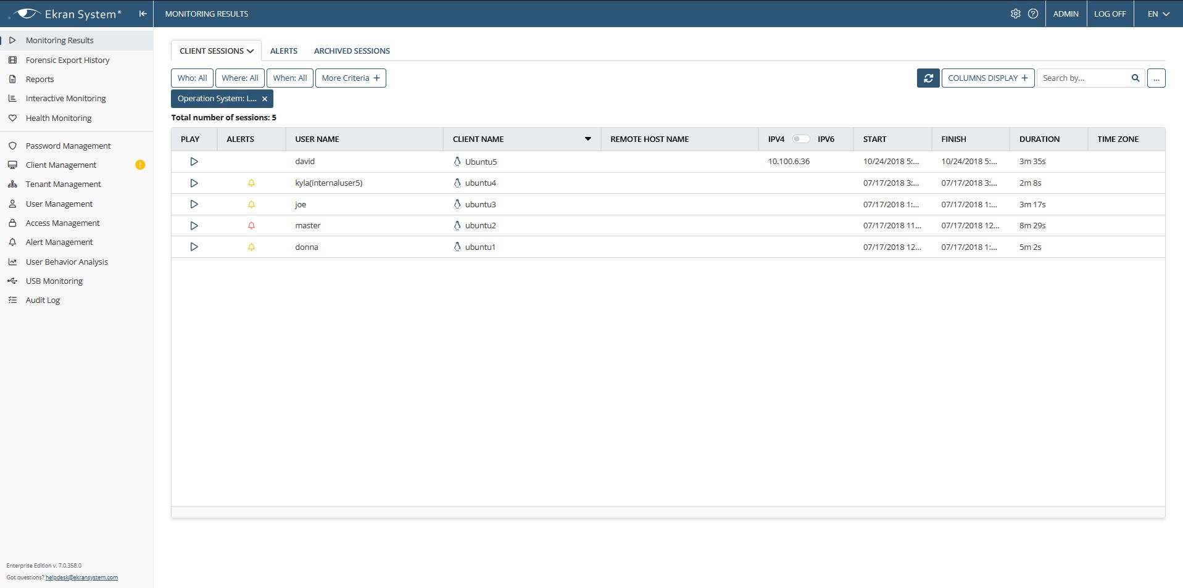Click the ADMIN account button
1183x588 pixels.
1066,14
